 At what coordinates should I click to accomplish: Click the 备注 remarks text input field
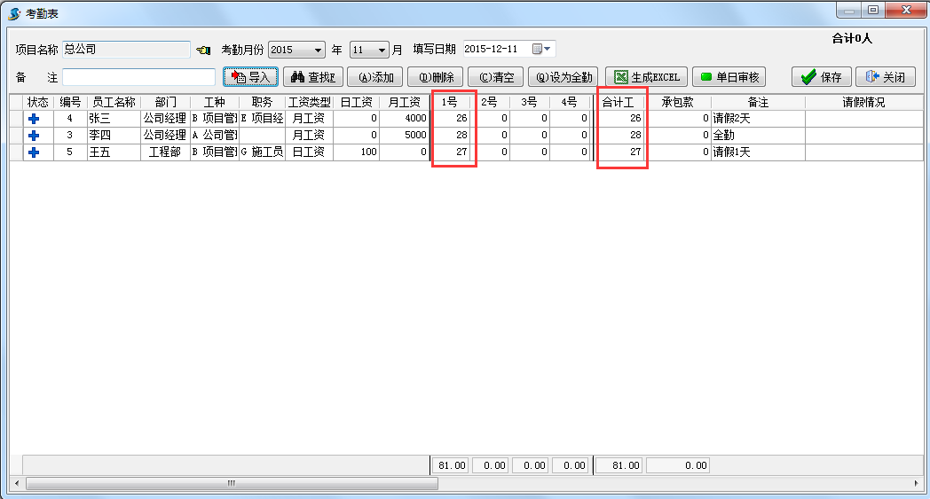pyautogui.click(x=138, y=77)
